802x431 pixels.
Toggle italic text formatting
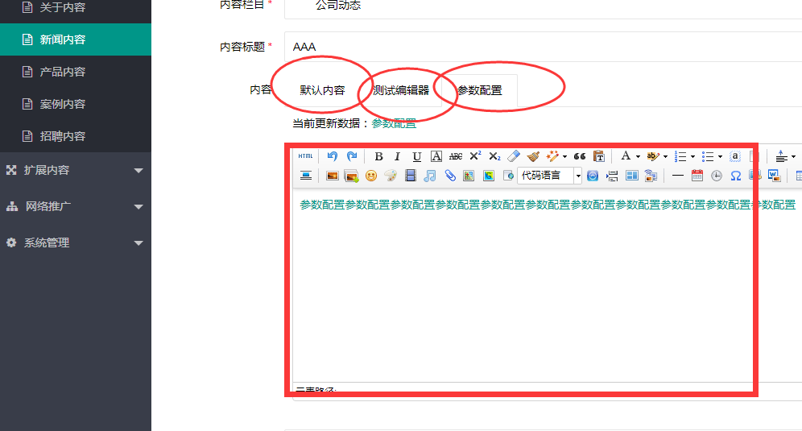pyautogui.click(x=397, y=156)
